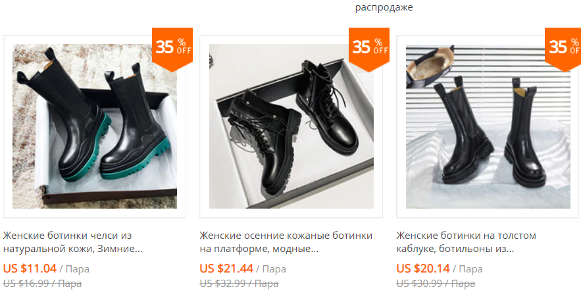581x306 pixels.
Task: Open 'Женские ботинки на толстом каблуке' title
Action: click(x=466, y=242)
